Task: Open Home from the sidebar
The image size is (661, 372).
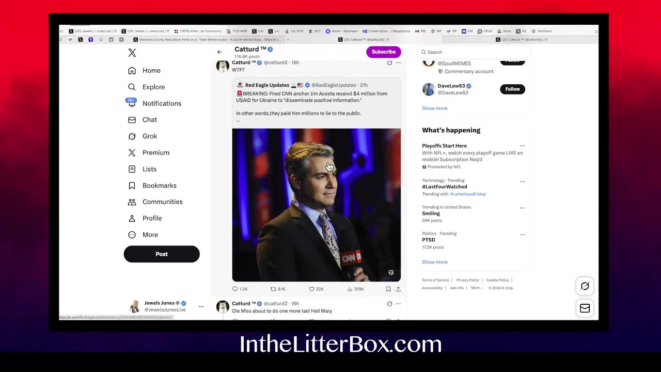Action: (145, 70)
